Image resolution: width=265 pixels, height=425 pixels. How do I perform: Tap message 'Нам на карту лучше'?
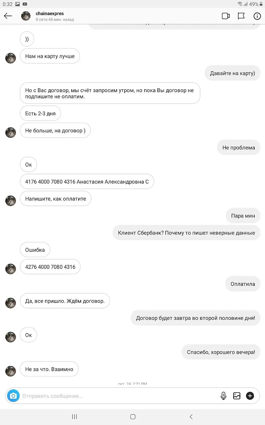[x=50, y=56]
